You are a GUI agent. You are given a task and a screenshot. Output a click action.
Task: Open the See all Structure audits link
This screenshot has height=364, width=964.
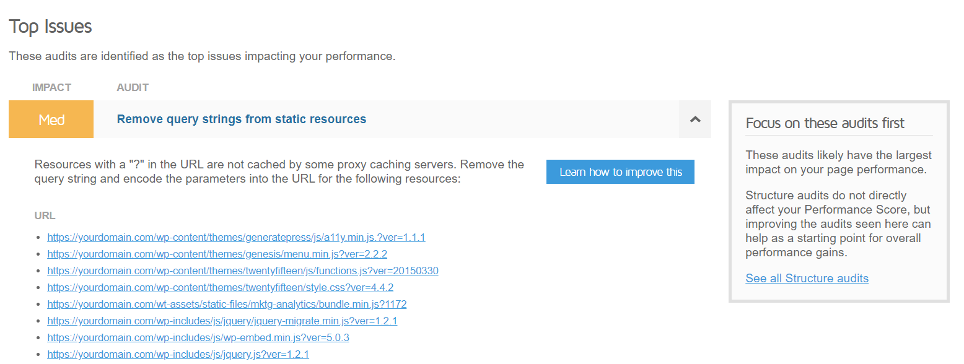[x=807, y=278]
